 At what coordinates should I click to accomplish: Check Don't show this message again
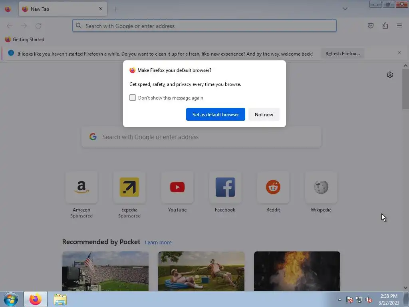coord(133,98)
